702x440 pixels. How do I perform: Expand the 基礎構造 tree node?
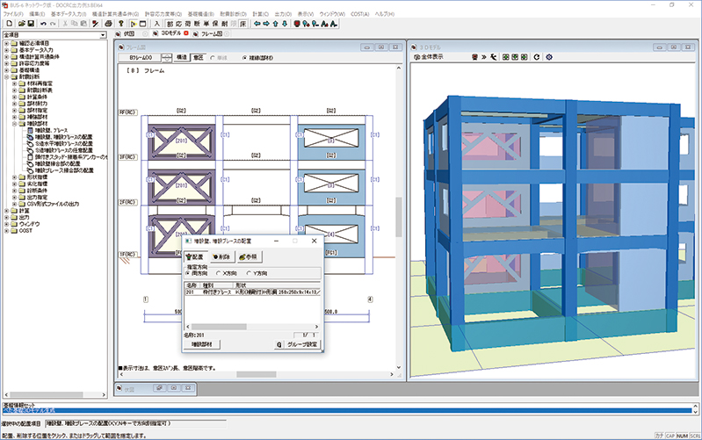pyautogui.click(x=7, y=69)
